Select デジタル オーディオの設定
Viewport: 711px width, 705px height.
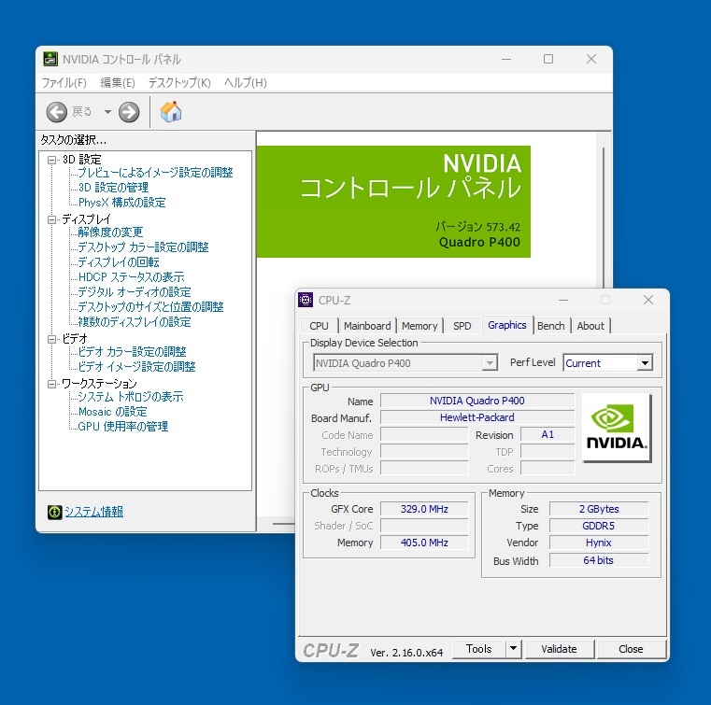[x=135, y=292]
